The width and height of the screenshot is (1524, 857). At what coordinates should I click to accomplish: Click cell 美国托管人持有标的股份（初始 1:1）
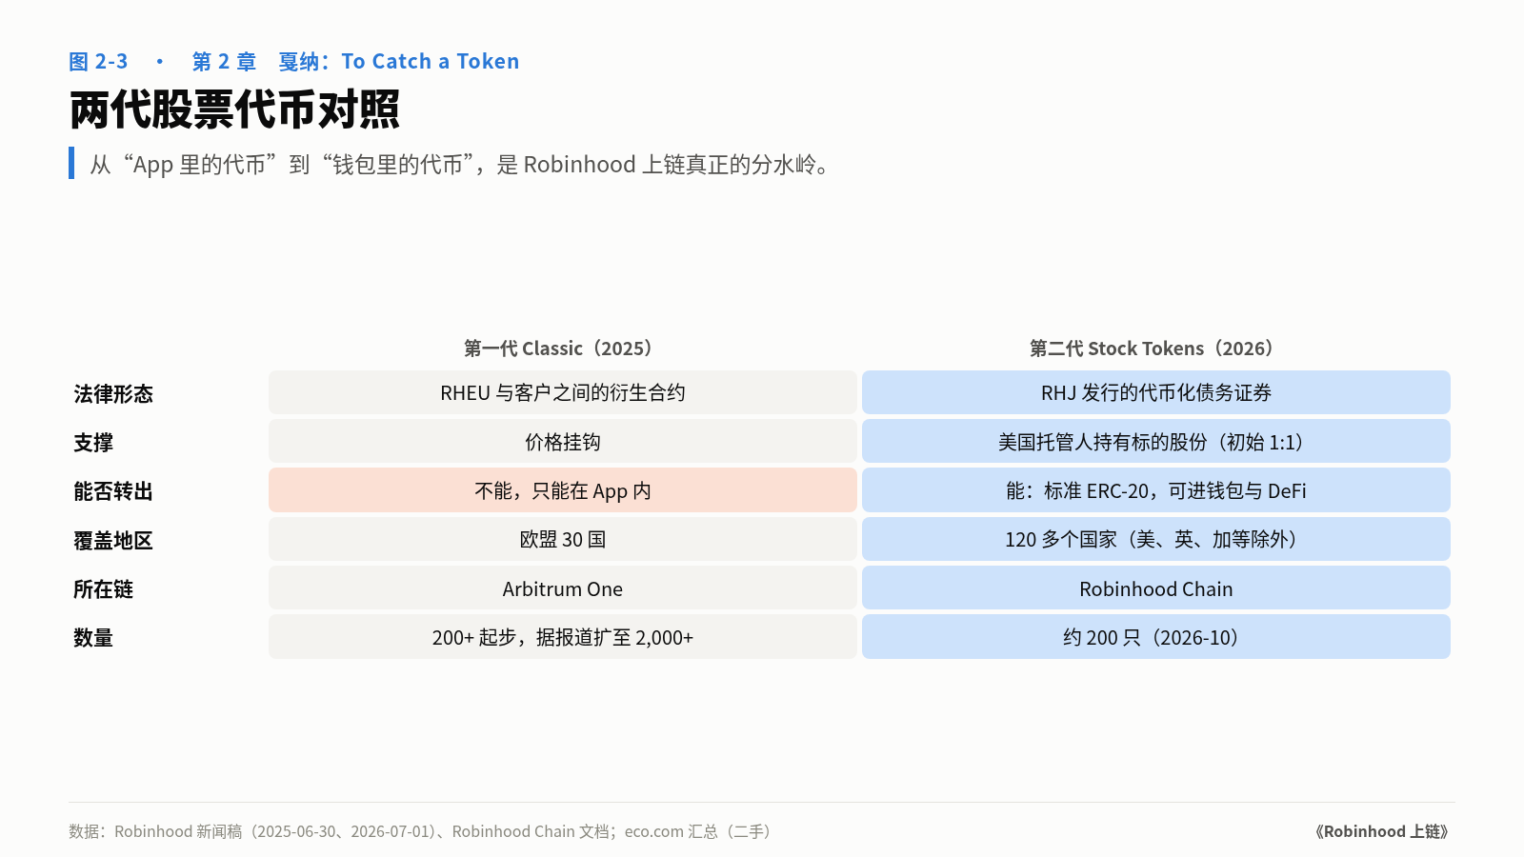[x=1156, y=442]
